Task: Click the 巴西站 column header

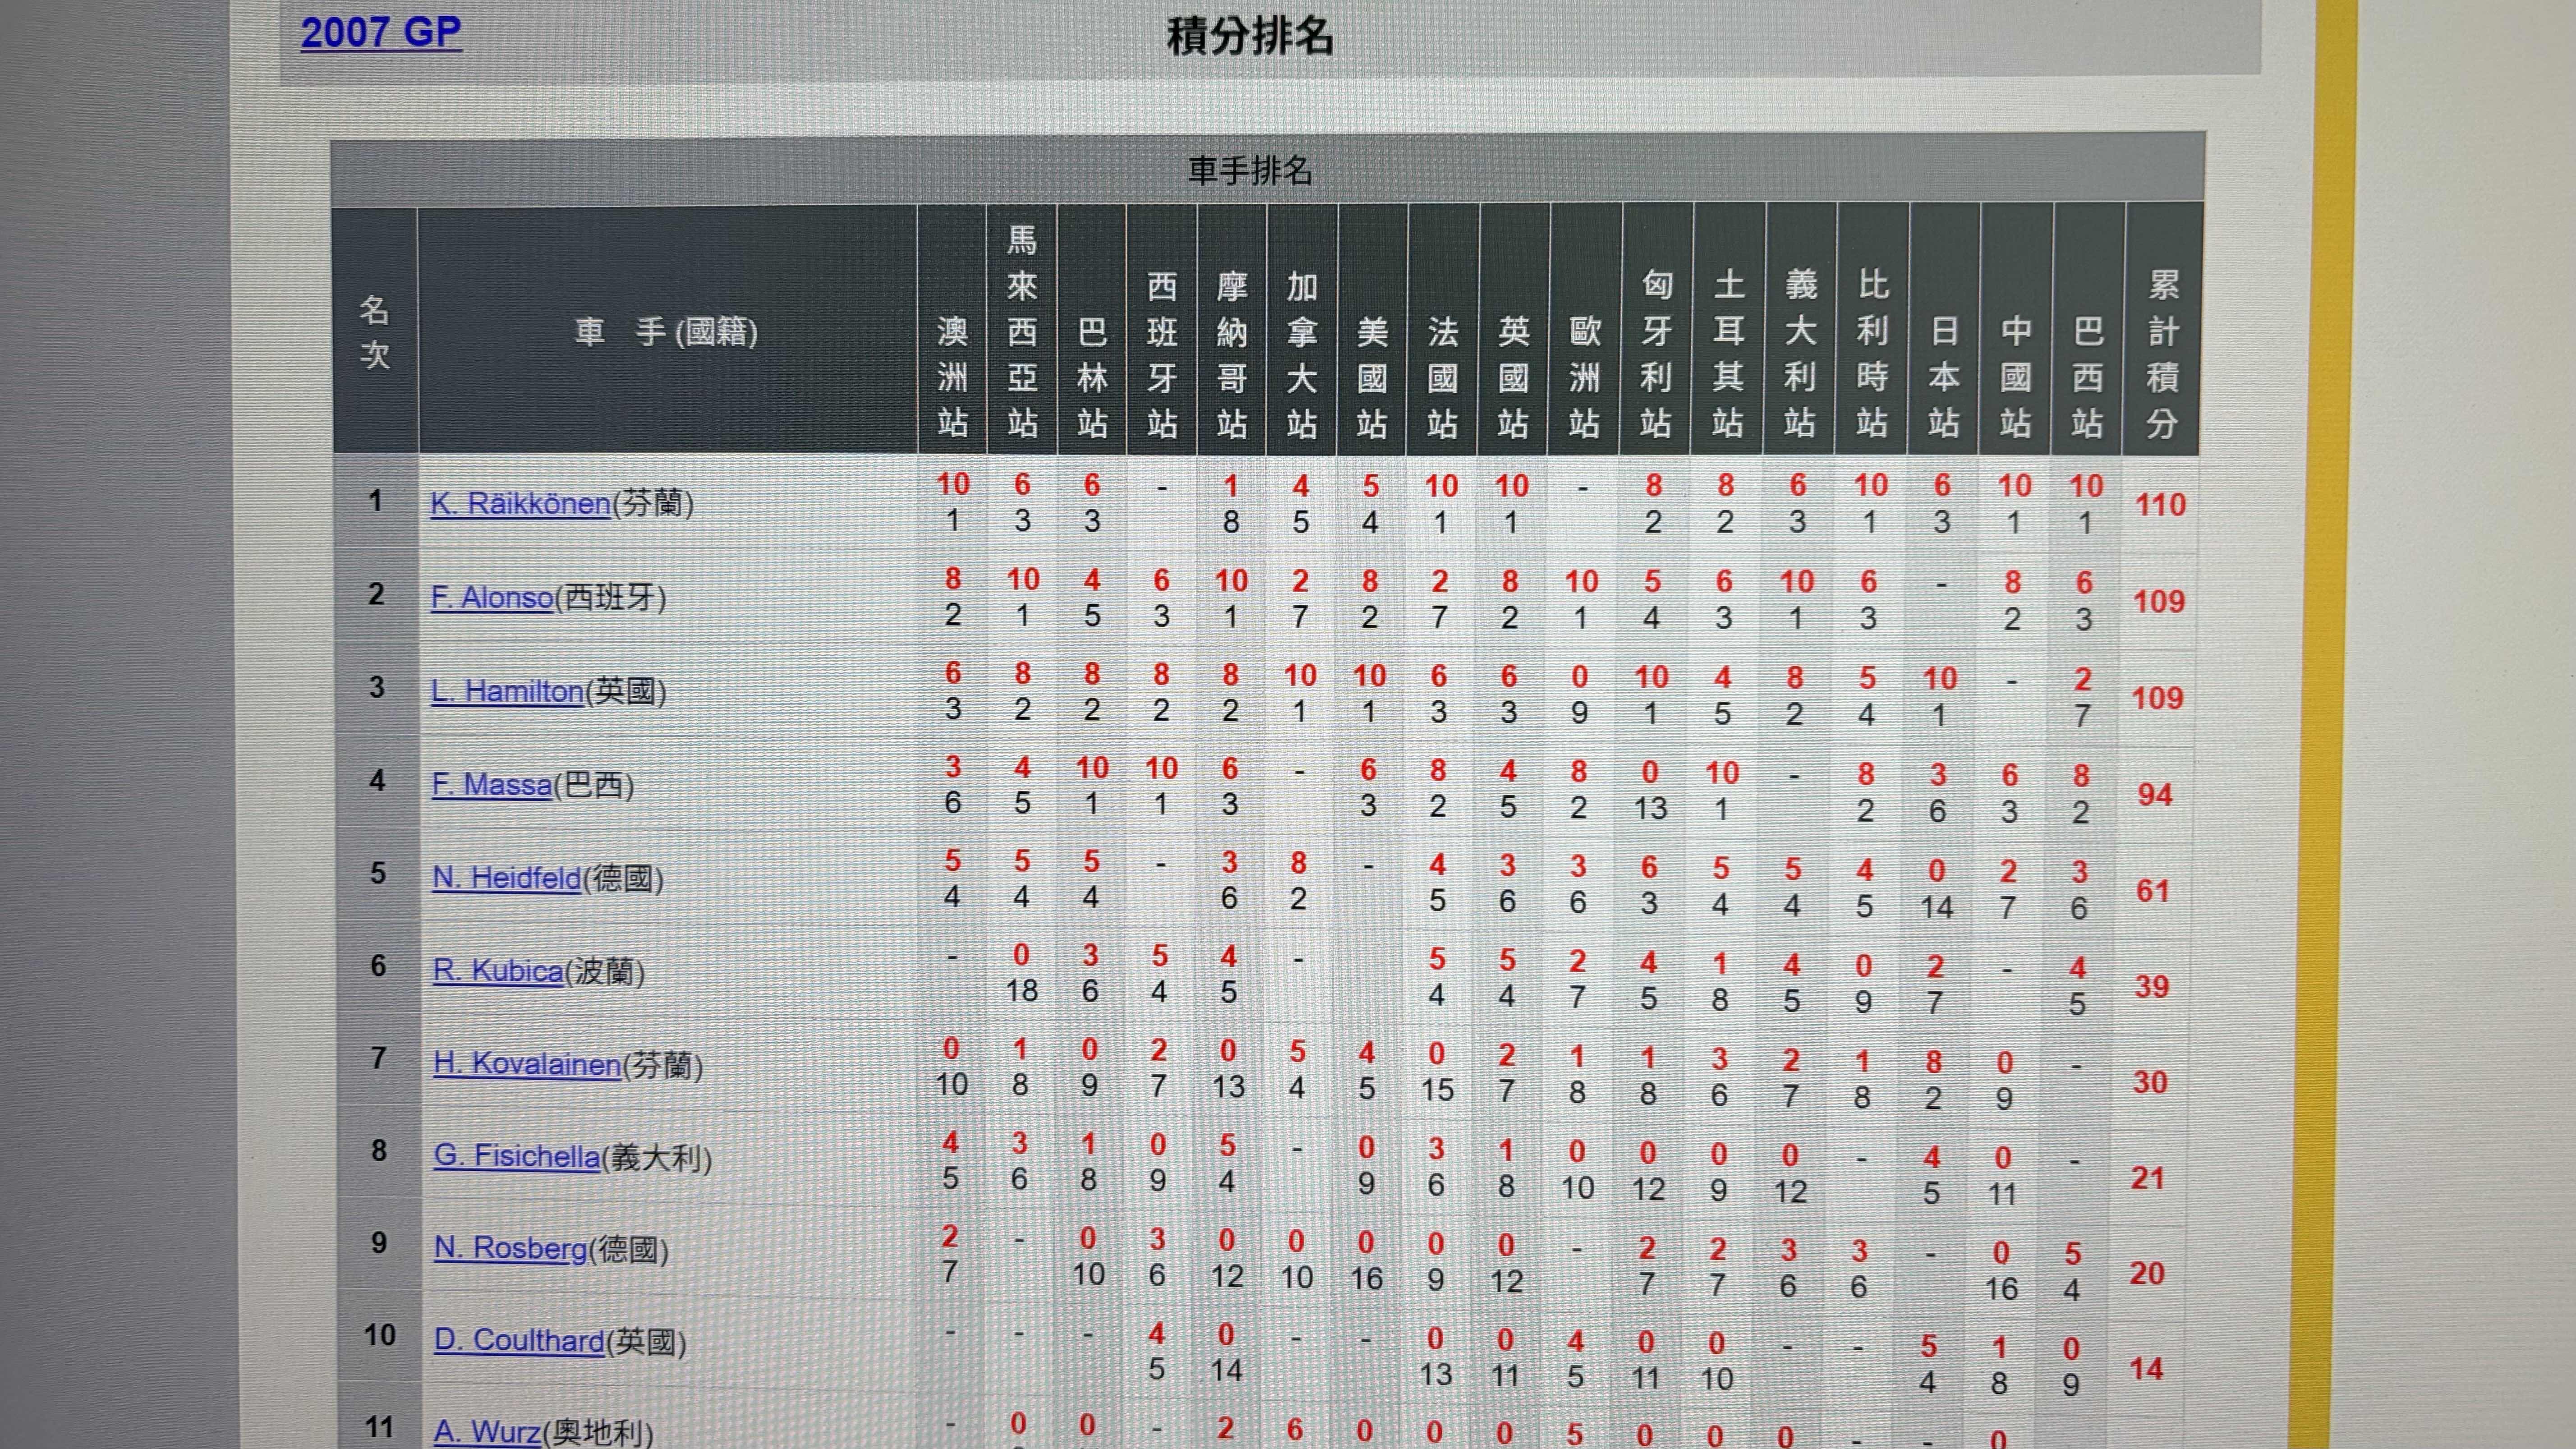Action: [2087, 377]
